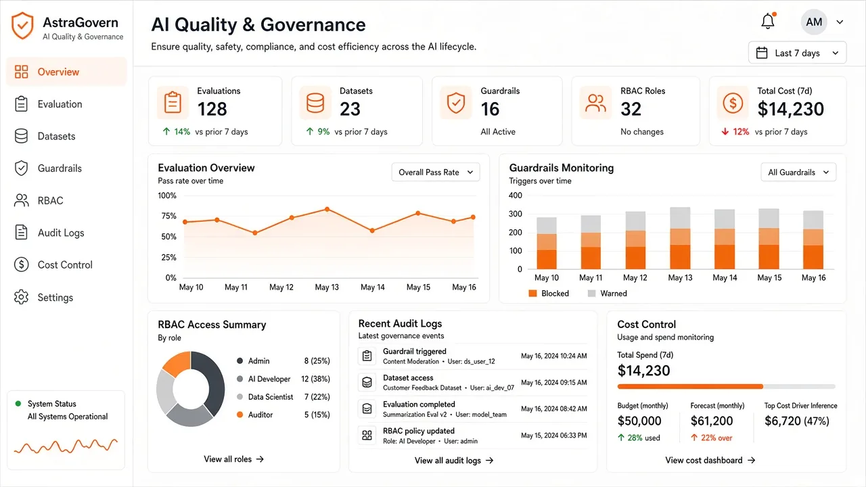Click the Settings gear icon in sidebar
Screen dimensions: 866x487
[x=22, y=297]
